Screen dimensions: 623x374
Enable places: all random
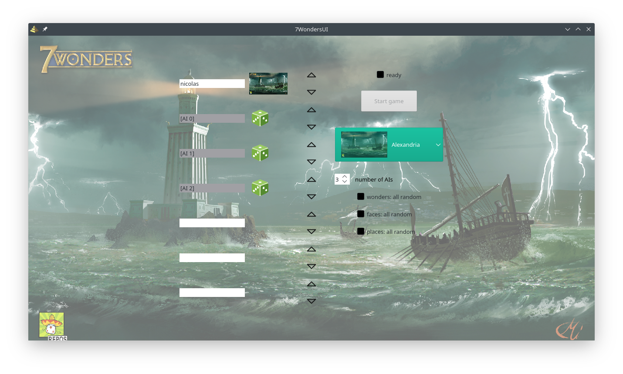[x=361, y=231]
